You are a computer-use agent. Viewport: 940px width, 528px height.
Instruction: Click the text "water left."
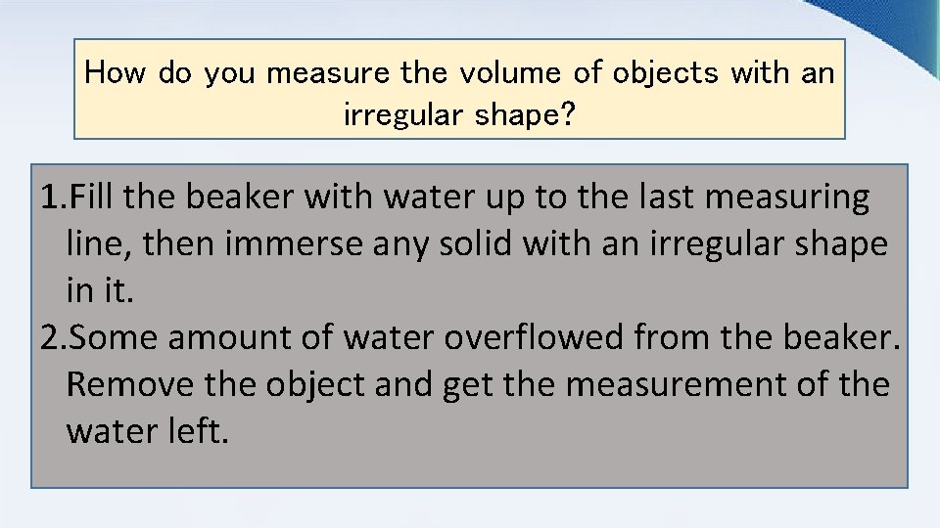[148, 430]
